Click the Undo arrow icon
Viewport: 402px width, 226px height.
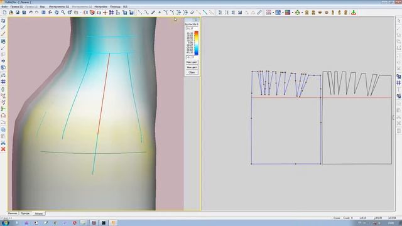[31, 13]
